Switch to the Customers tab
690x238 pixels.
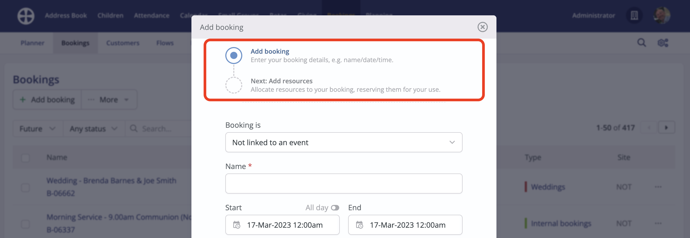click(123, 43)
